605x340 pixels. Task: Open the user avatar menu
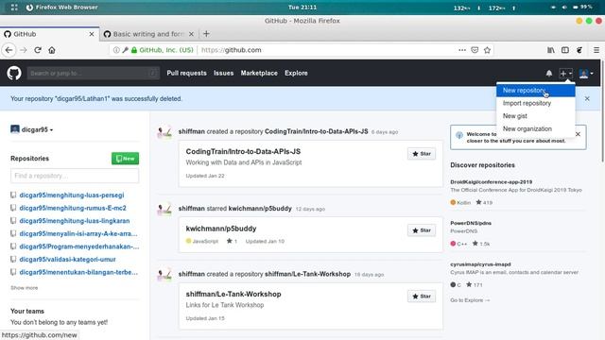(x=586, y=74)
